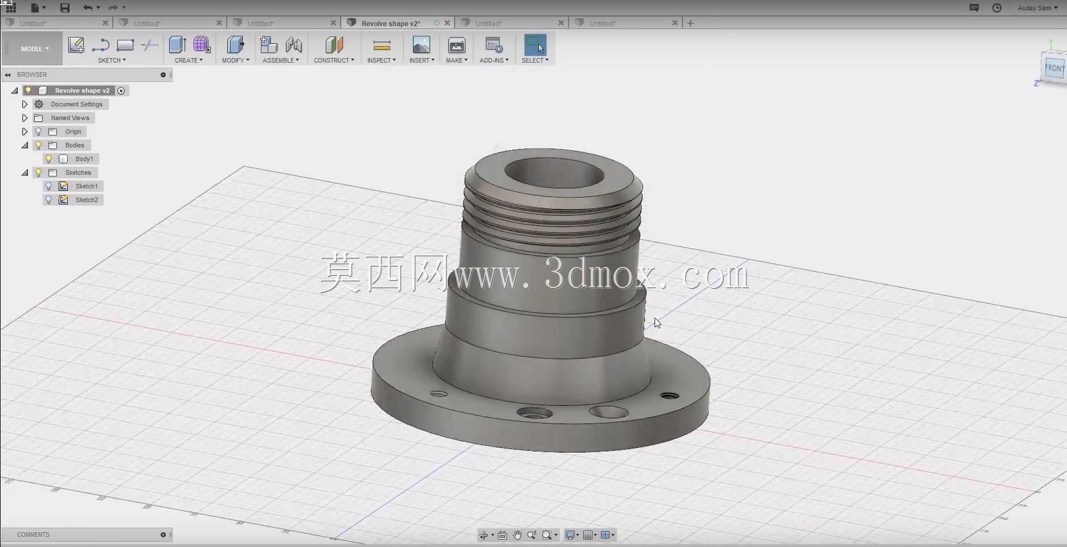
Task: Toggle visibility of Sketches folder
Action: [39, 172]
